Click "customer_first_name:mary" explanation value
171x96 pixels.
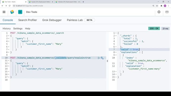(x=144, y=69)
